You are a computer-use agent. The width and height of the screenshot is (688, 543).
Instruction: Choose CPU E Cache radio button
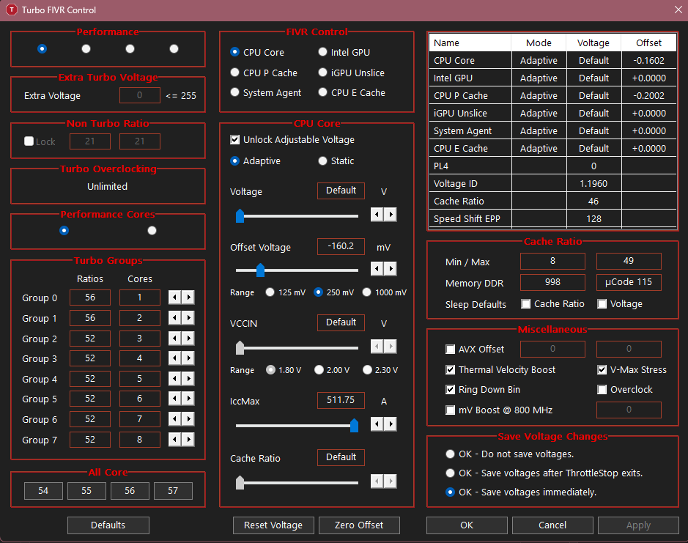(x=322, y=92)
